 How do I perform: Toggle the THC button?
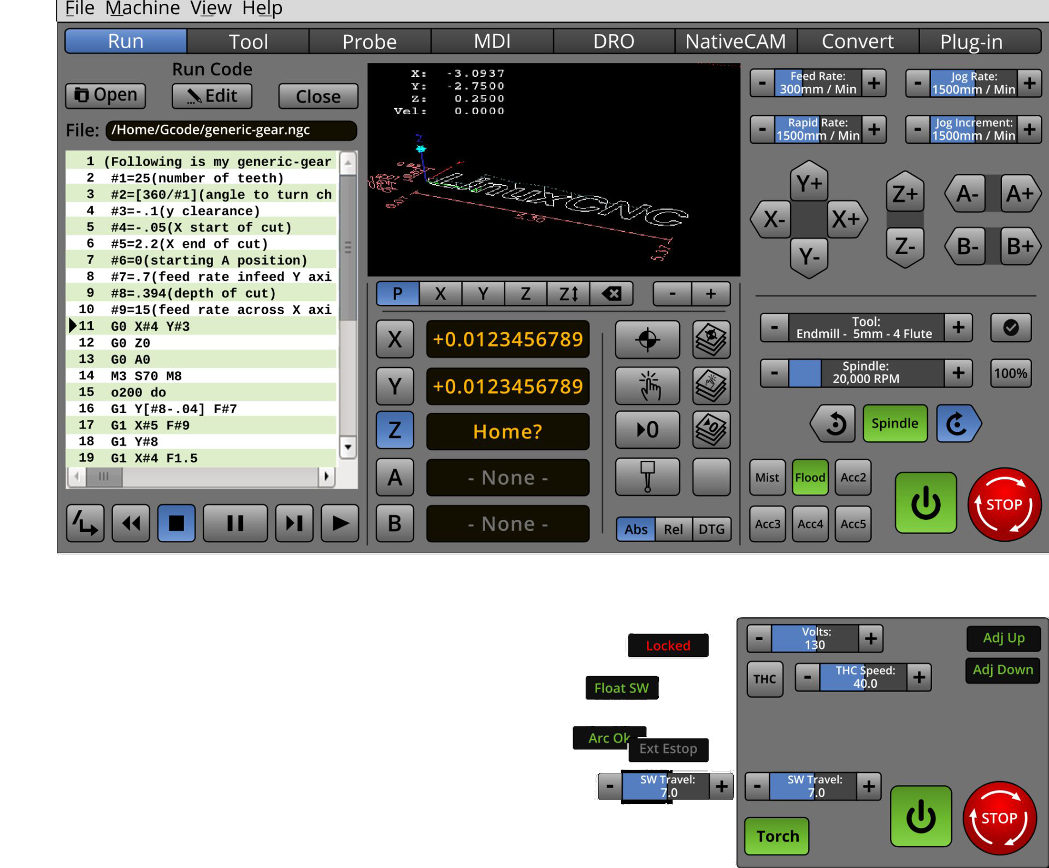pos(765,679)
